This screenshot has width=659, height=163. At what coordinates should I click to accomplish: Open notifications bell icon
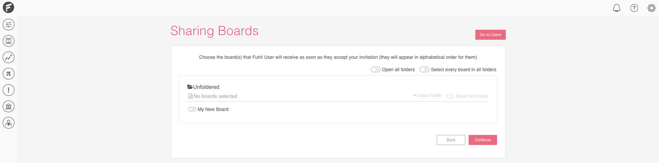(x=616, y=8)
